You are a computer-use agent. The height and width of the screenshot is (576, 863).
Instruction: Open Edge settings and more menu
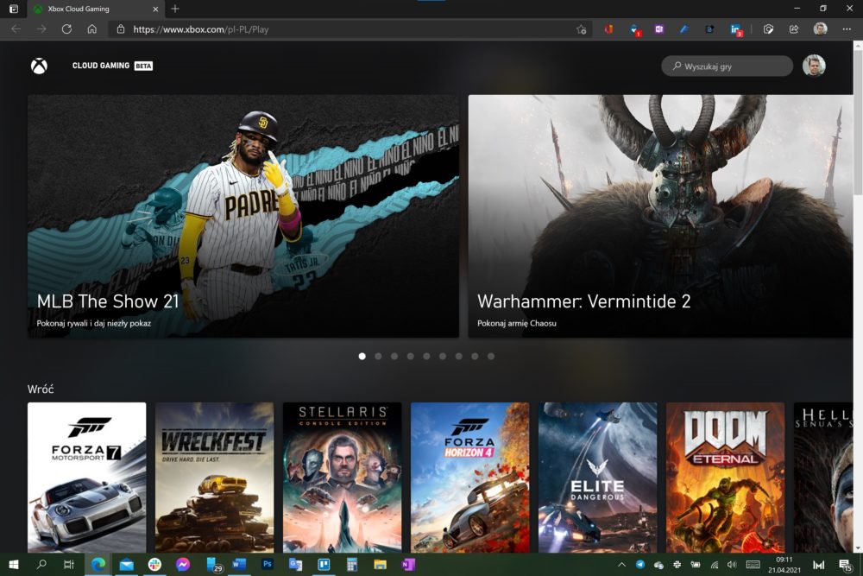pos(847,29)
